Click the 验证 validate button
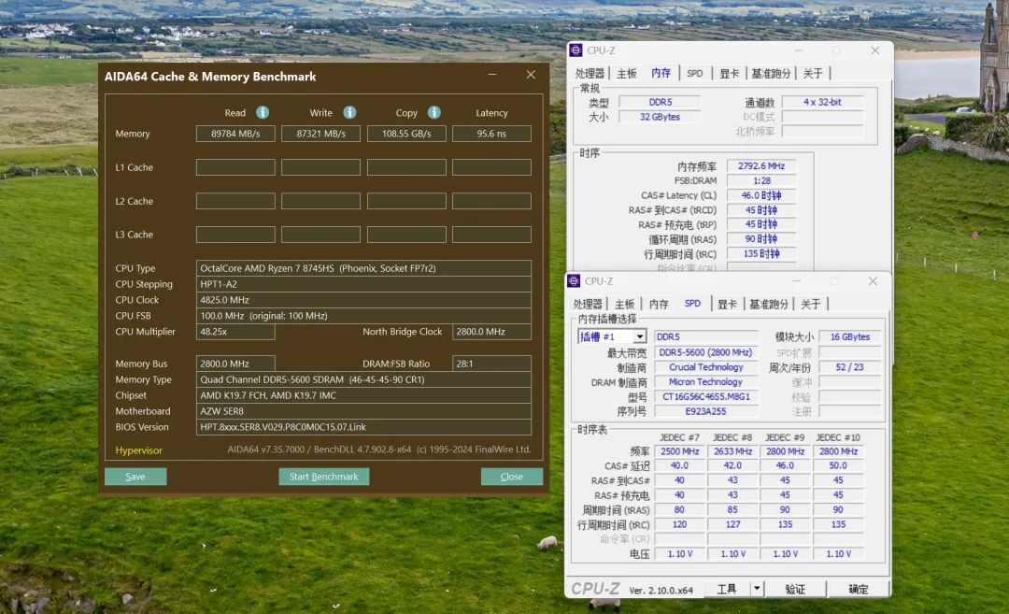 click(x=795, y=589)
